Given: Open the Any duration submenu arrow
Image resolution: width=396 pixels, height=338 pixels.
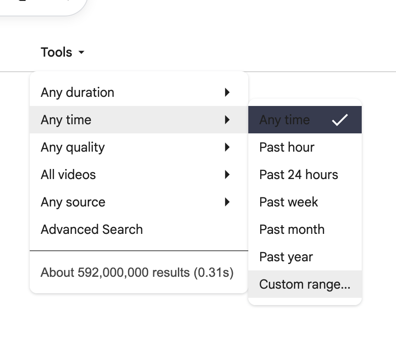Looking at the screenshot, I should click(x=227, y=92).
